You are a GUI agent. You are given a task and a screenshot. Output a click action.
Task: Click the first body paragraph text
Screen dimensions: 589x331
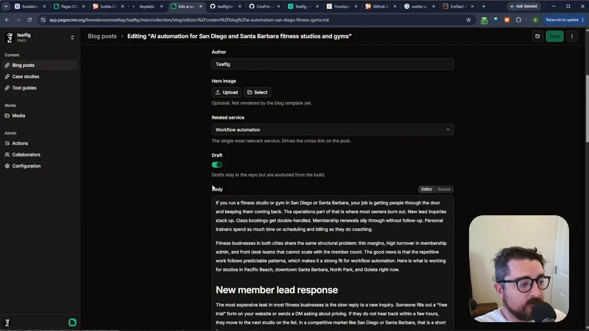pos(331,216)
